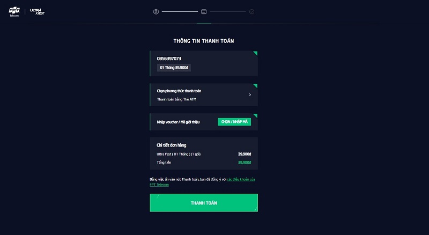Go to the account step icon
429x235 pixels.
point(156,11)
